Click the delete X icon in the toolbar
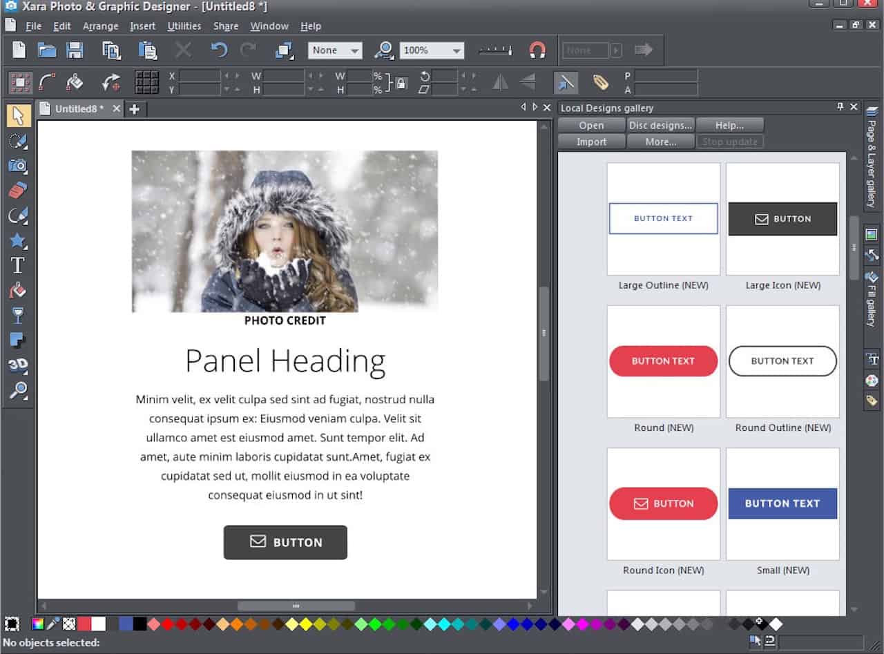This screenshot has width=884, height=654. click(x=183, y=50)
